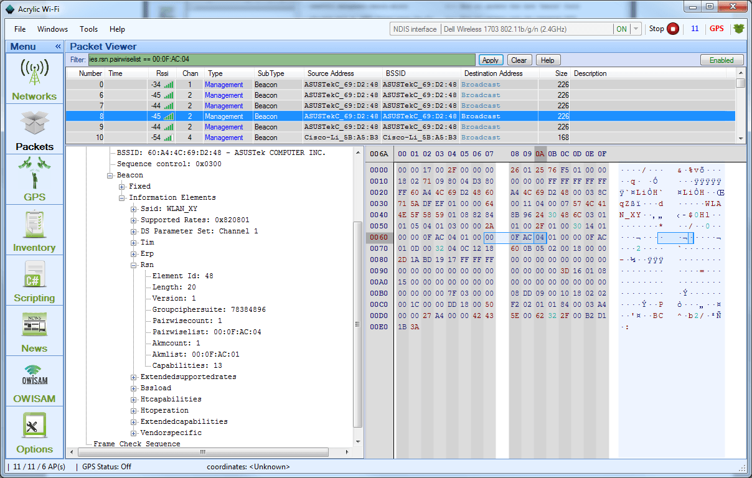
Task: Expand the Vendorspecific node
Action: 134,433
